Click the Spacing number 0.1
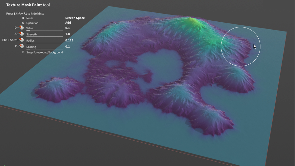The width and height of the screenshot is (295, 166). coord(68,47)
